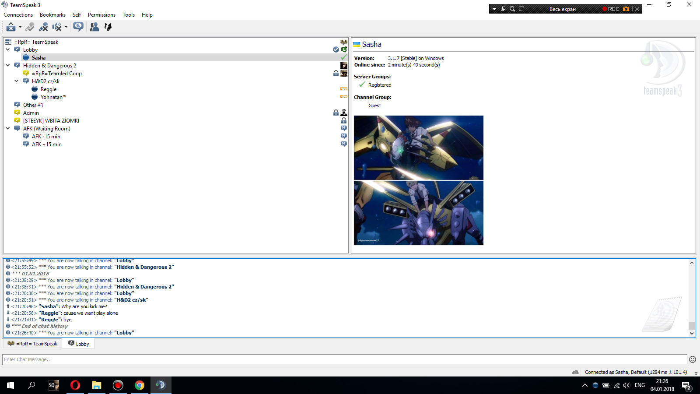Click the cloud sync icon in status bar
Viewport: 700px width, 394px height.
click(x=575, y=372)
